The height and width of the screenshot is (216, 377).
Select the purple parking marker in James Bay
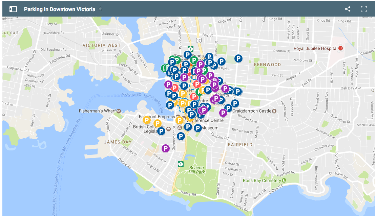[165, 148]
